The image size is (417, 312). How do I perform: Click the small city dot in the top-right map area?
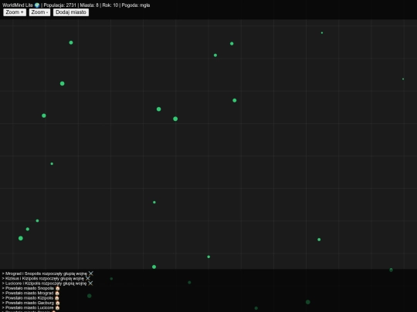[x=322, y=33]
